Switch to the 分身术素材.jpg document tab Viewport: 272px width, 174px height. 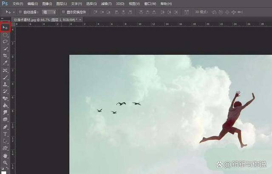[45, 20]
